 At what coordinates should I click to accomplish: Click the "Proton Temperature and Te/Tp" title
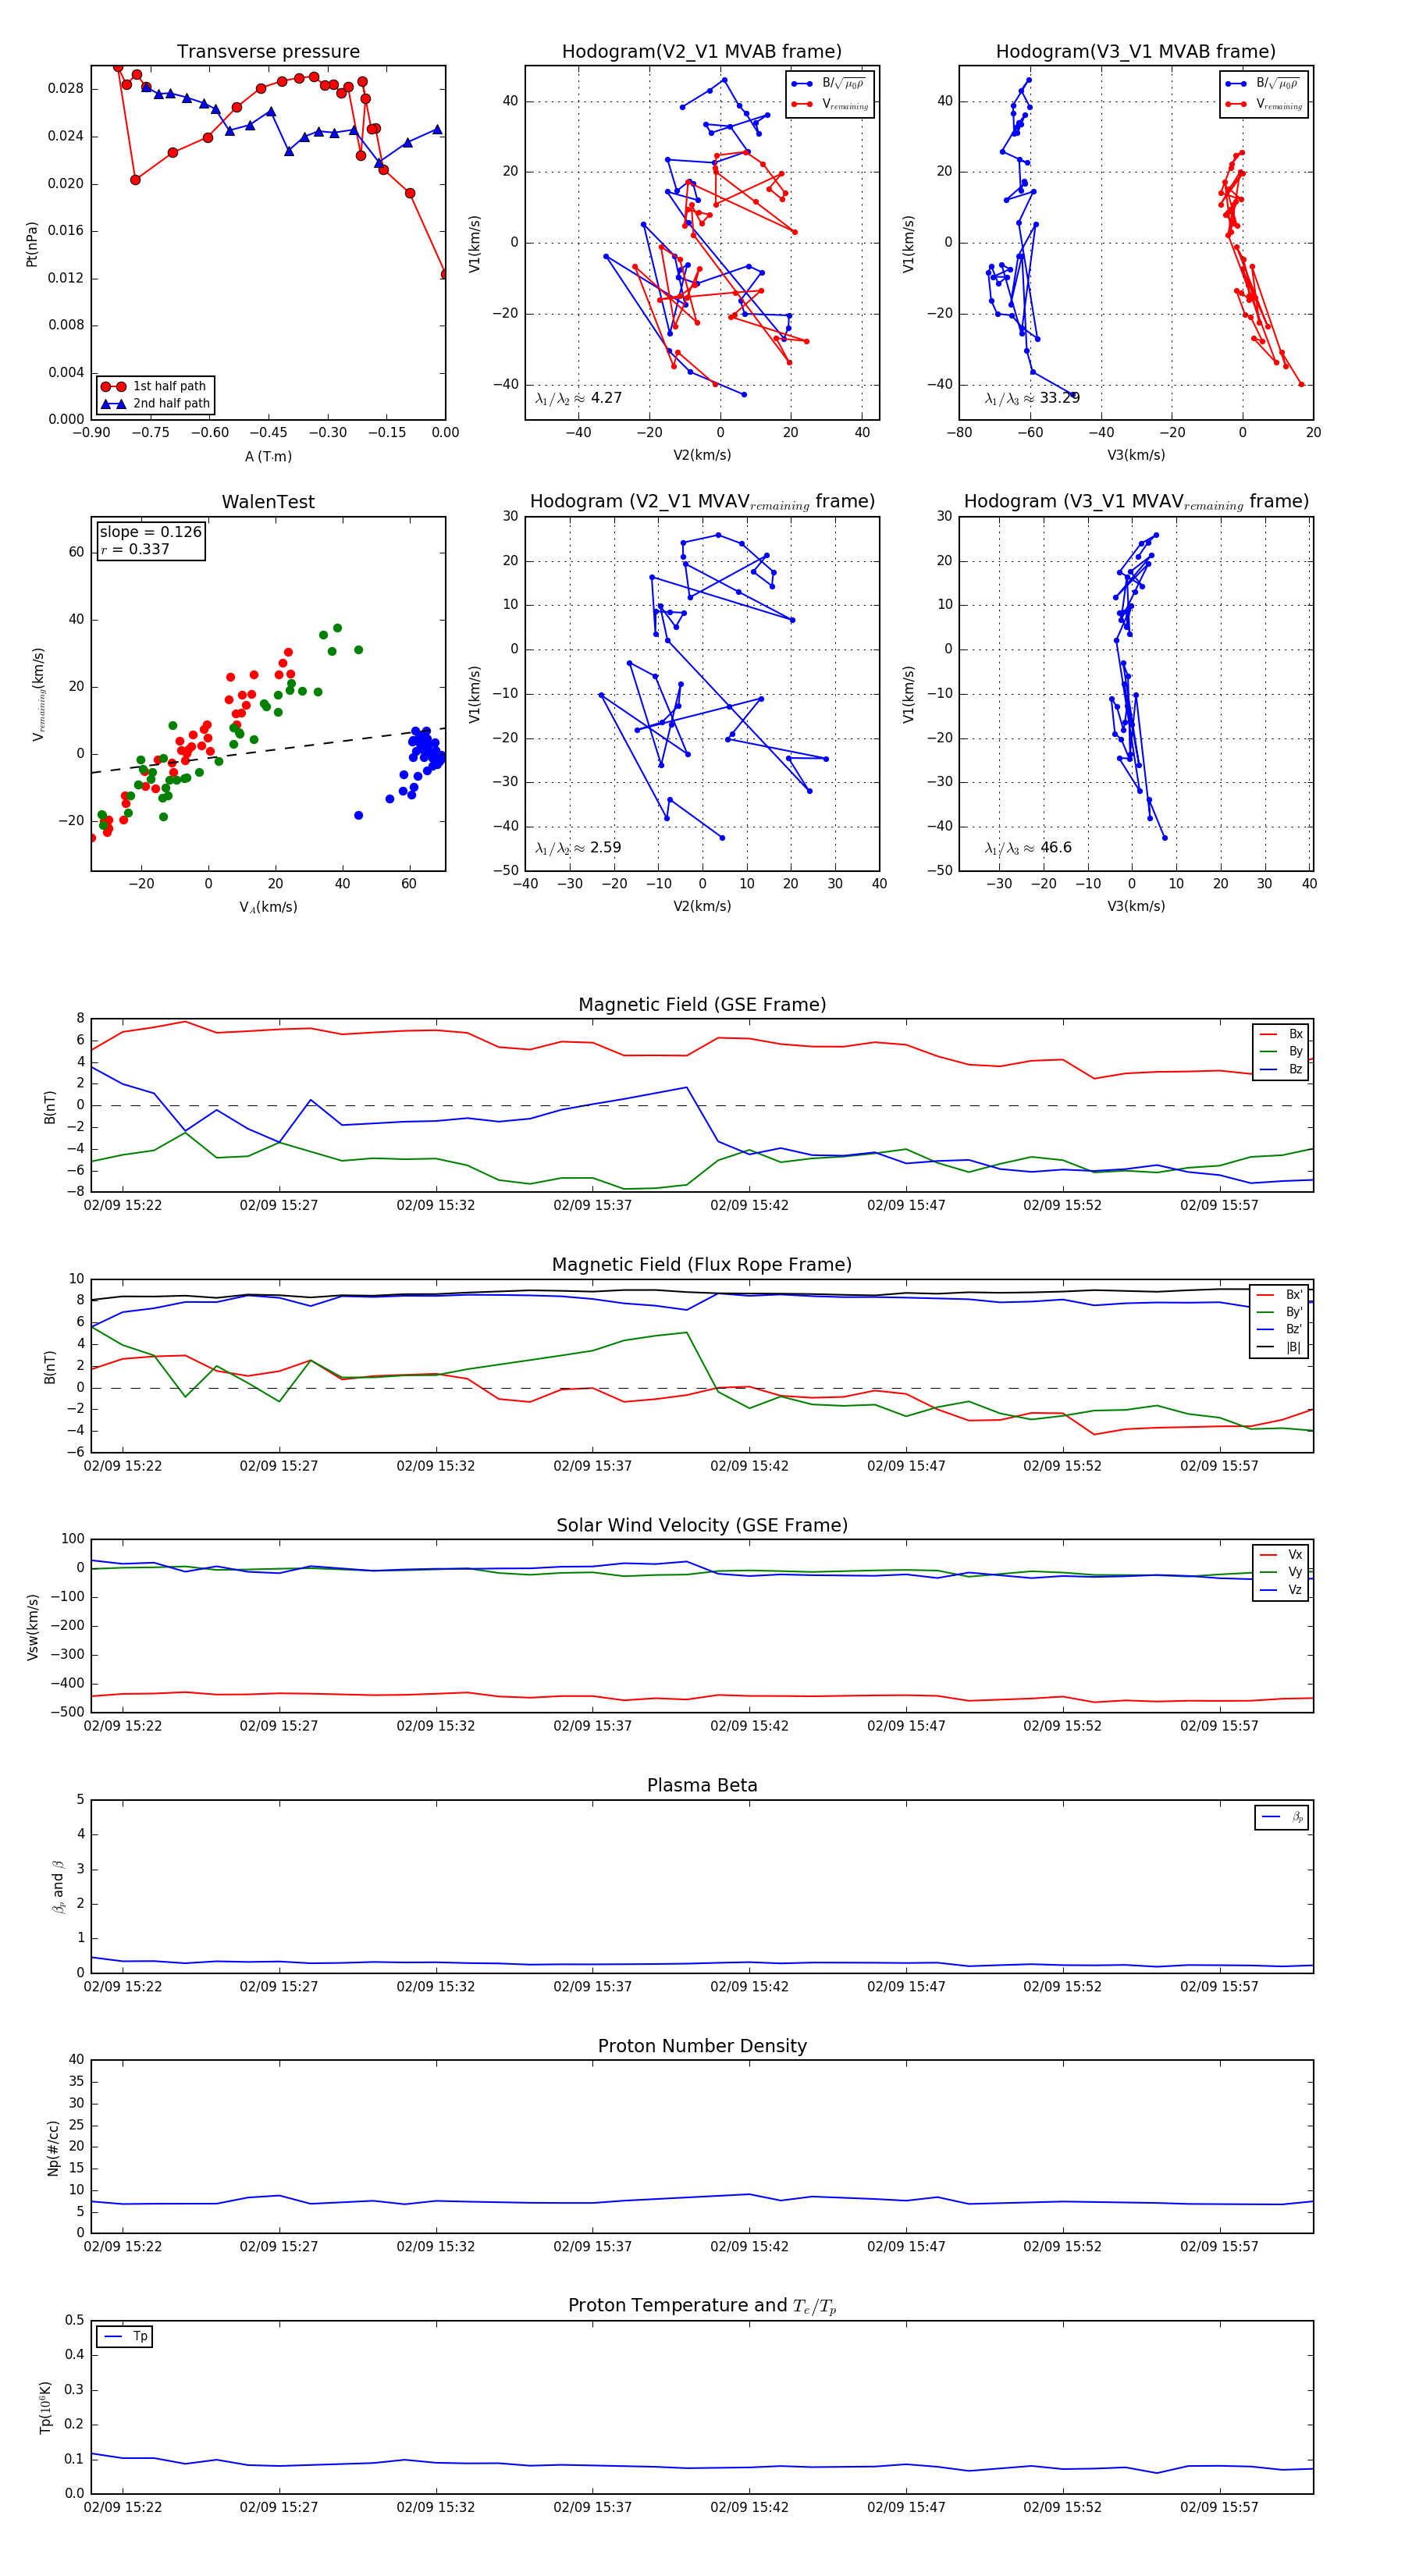pyautogui.click(x=702, y=2306)
